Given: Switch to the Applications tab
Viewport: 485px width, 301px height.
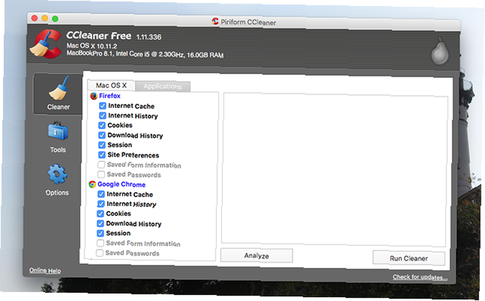Looking at the screenshot, I should point(162,86).
